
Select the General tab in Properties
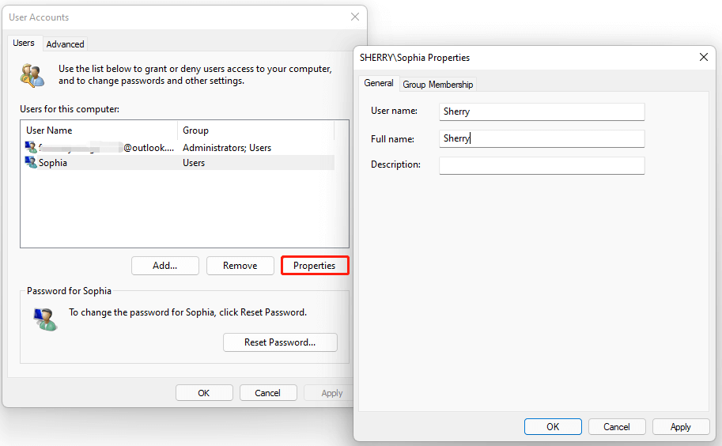point(379,83)
